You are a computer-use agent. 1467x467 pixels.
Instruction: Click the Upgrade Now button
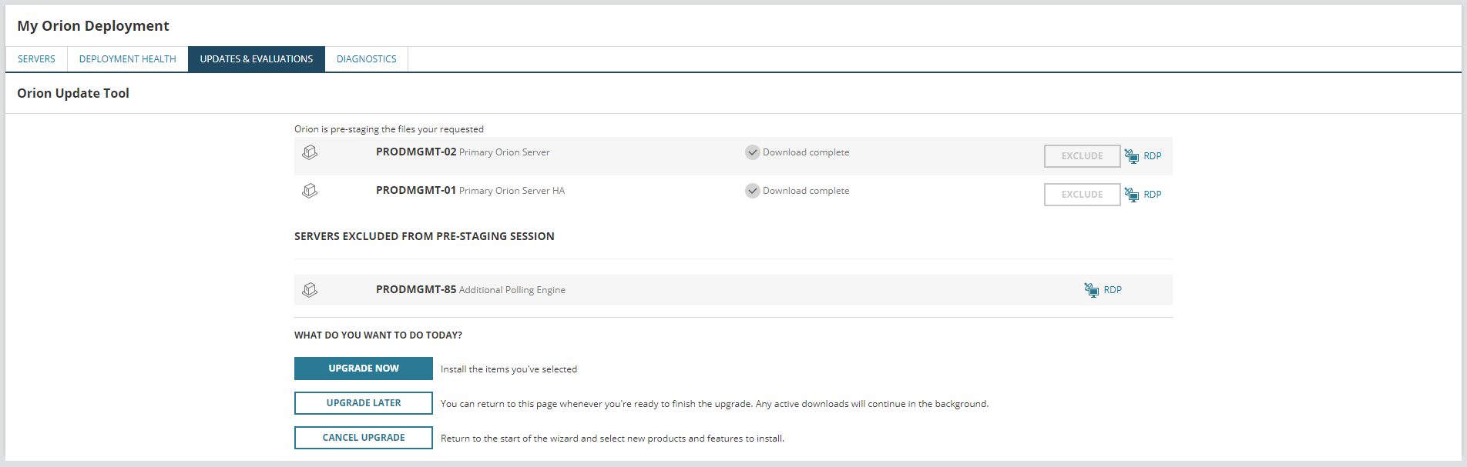tap(364, 369)
